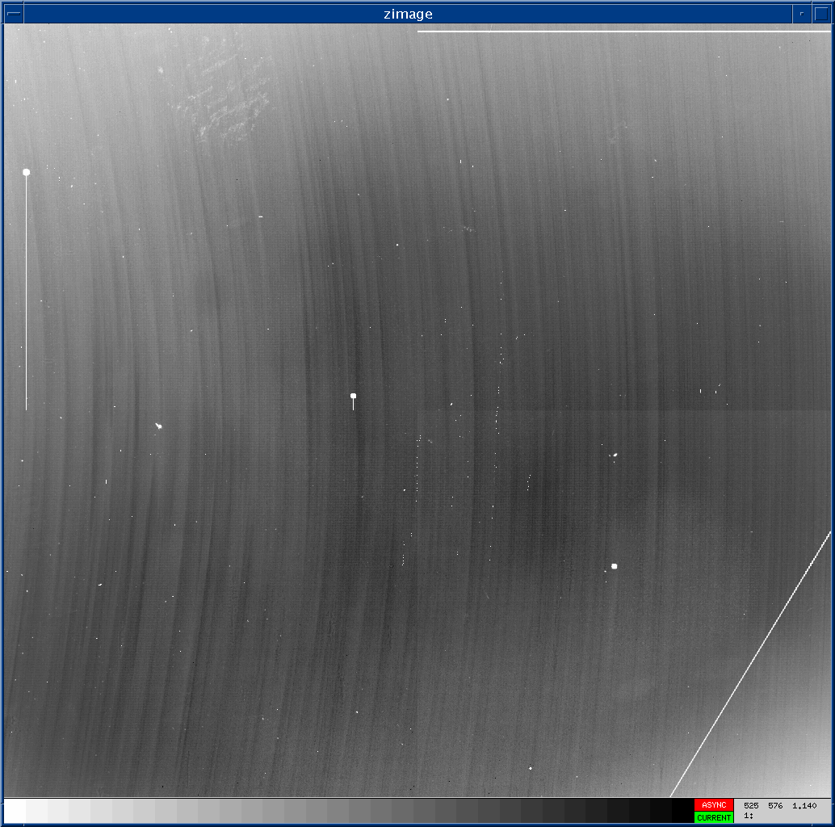
Task: Click the 576 coordinate value
Action: [x=775, y=806]
